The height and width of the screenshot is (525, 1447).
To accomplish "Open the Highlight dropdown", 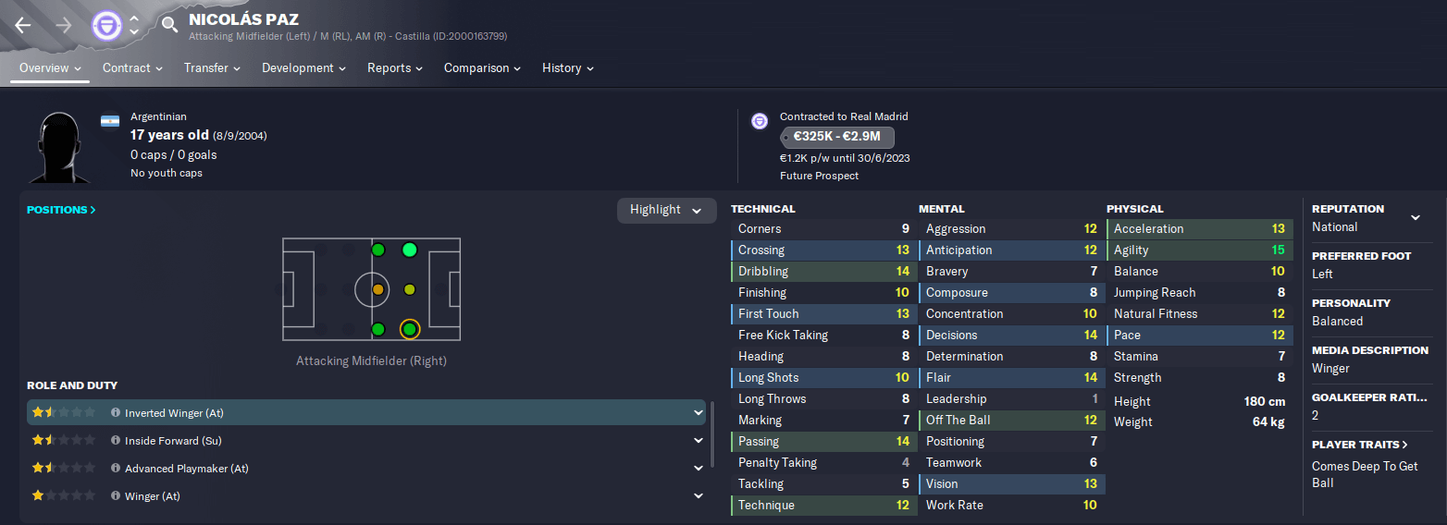I will 666,210.
